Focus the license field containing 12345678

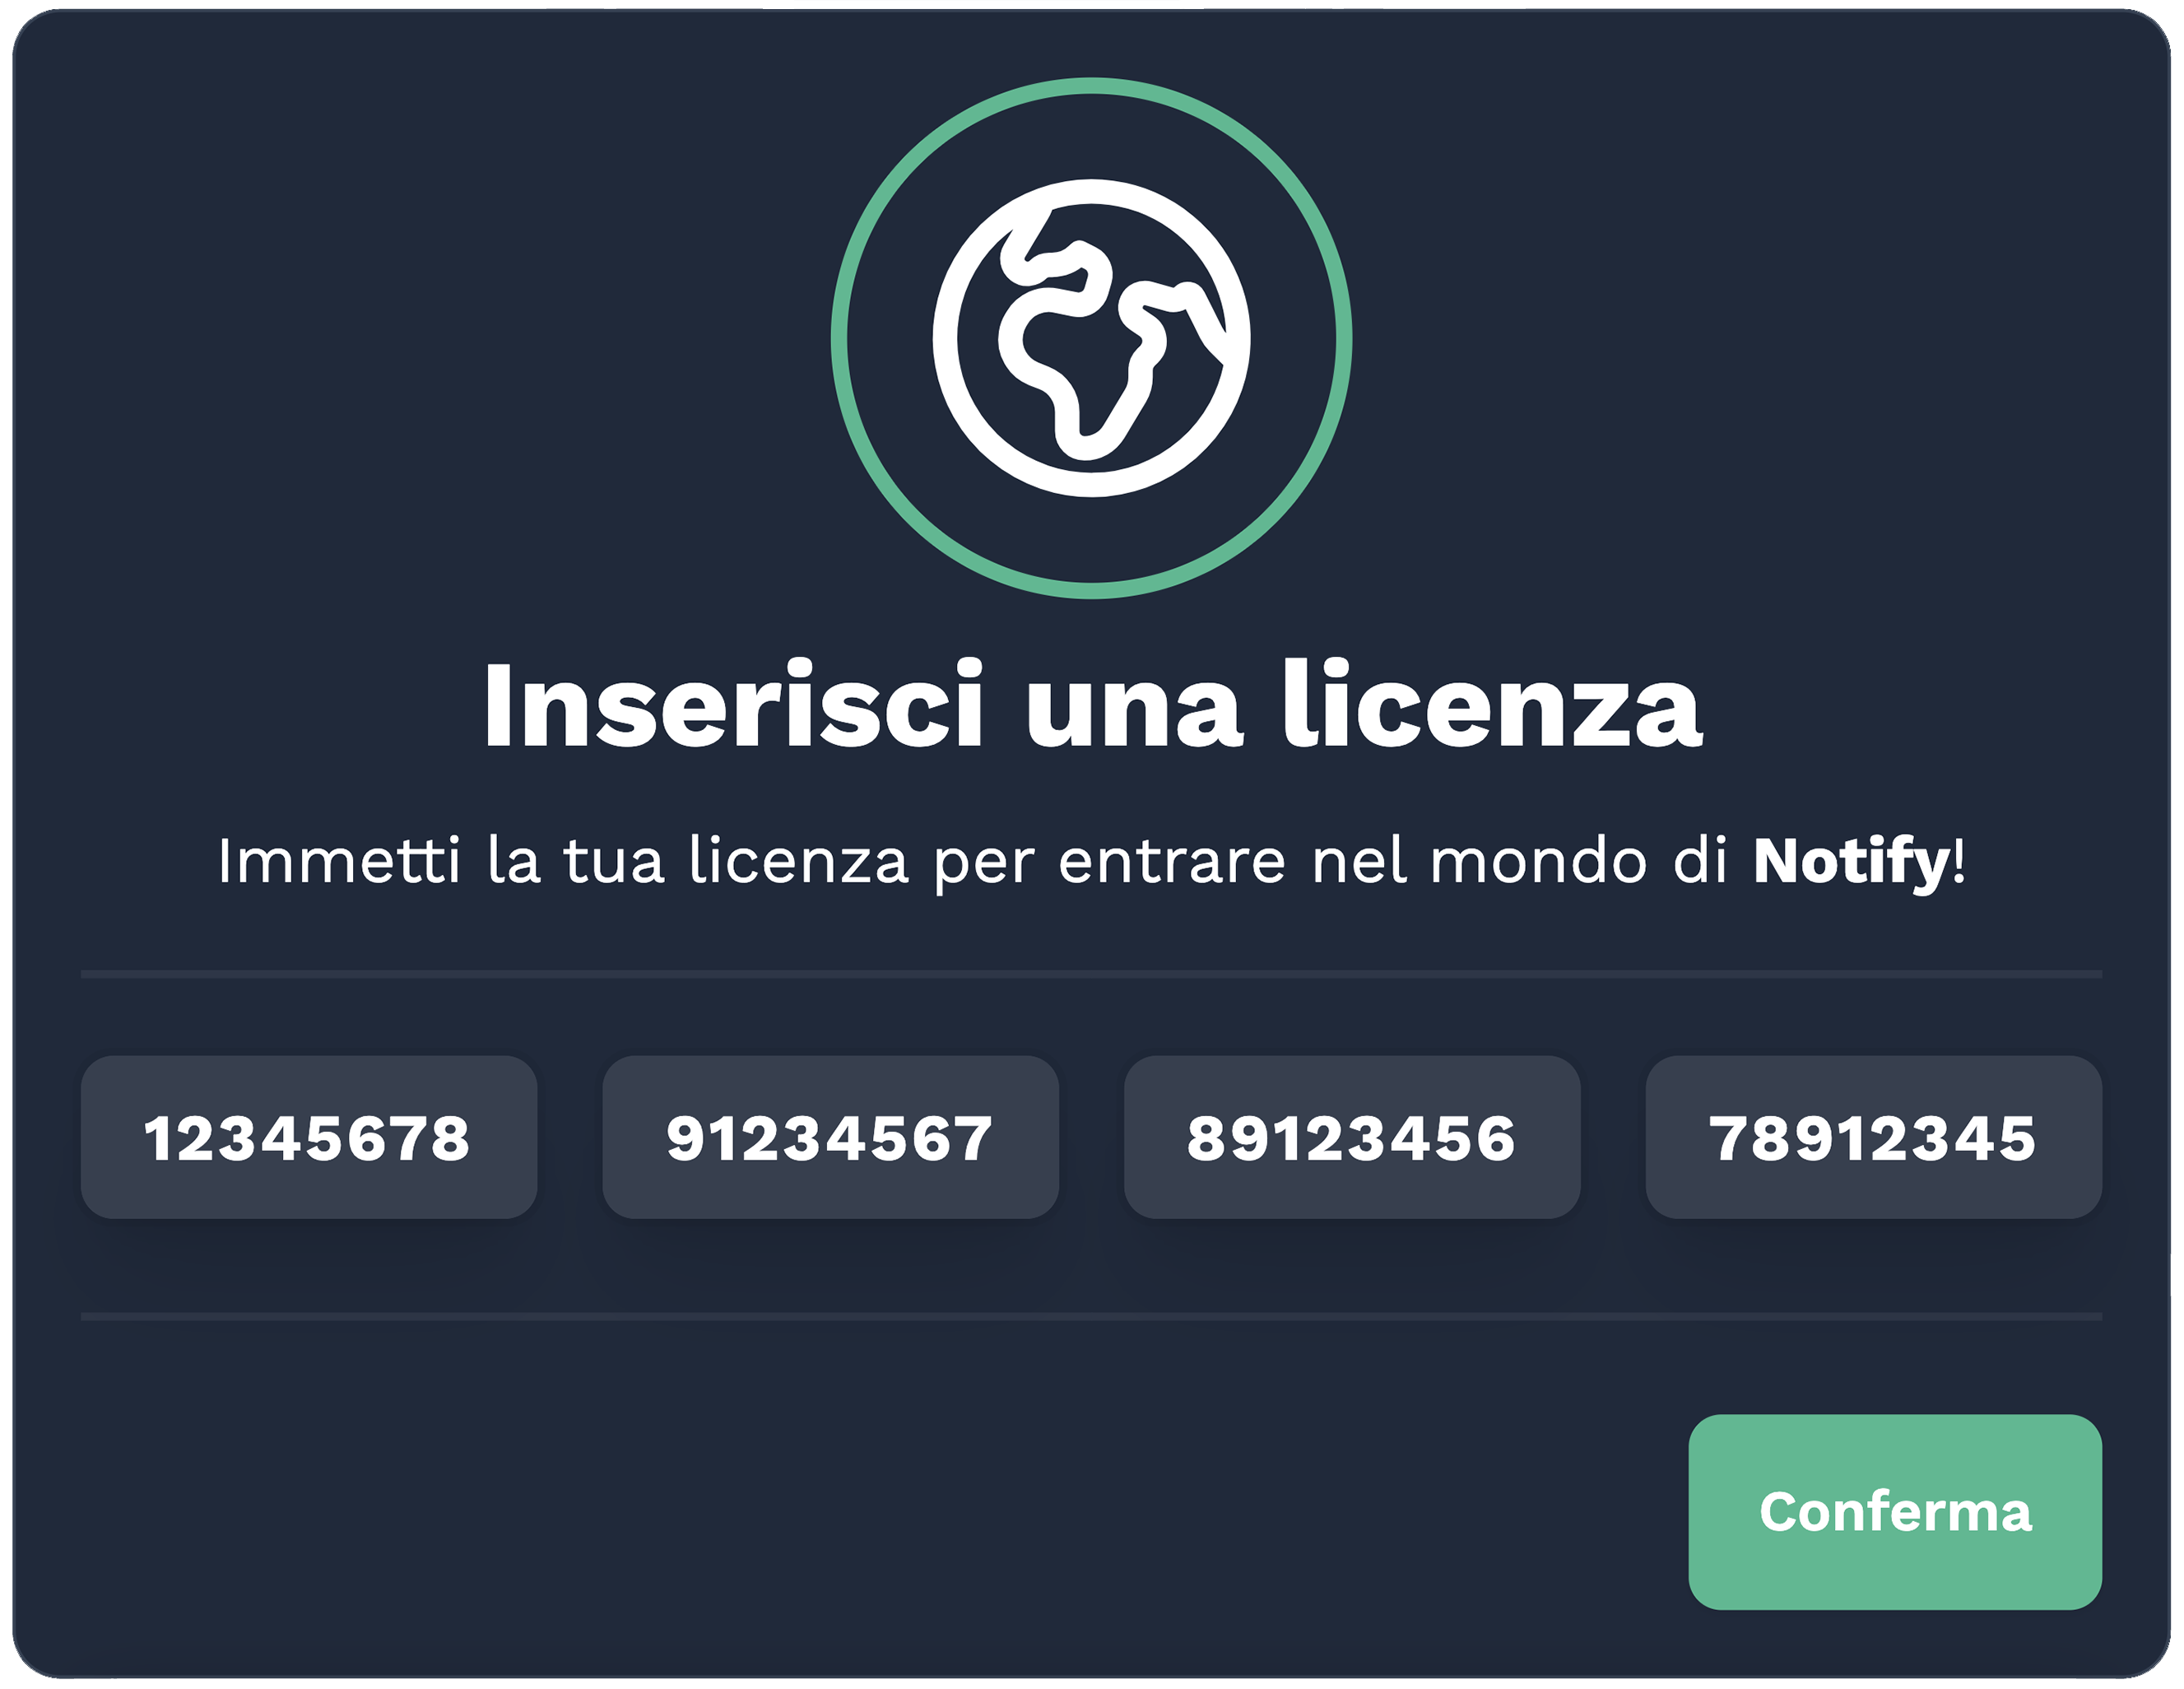tap(309, 1137)
